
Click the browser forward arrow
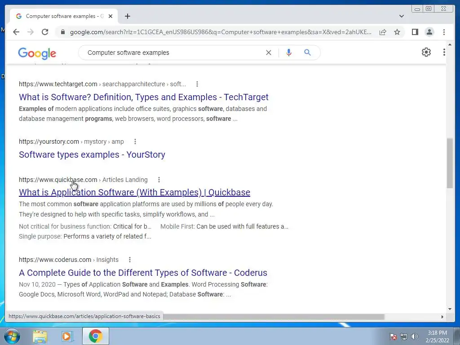(x=31, y=32)
